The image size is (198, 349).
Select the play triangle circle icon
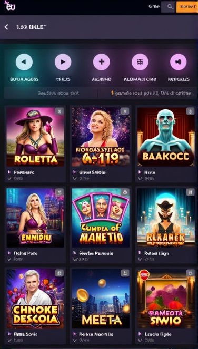tap(63, 62)
